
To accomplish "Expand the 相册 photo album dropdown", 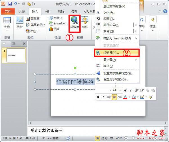I will (x=39, y=31).
